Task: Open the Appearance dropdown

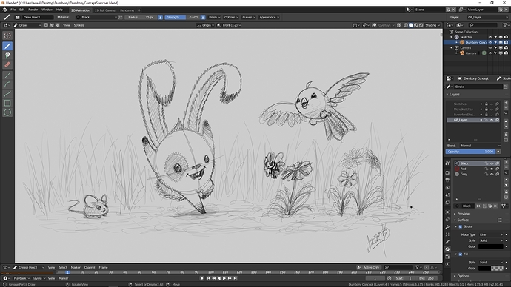Action: pos(269,17)
